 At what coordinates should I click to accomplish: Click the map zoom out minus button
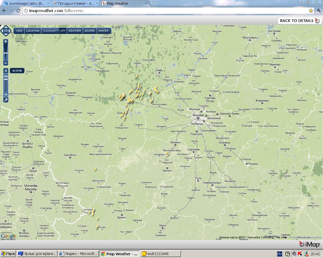point(6,63)
